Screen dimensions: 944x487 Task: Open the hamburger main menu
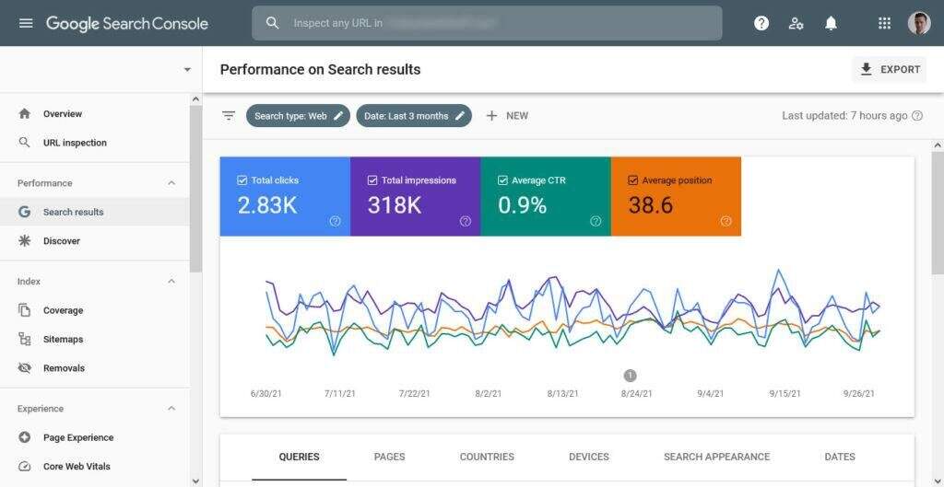26,23
